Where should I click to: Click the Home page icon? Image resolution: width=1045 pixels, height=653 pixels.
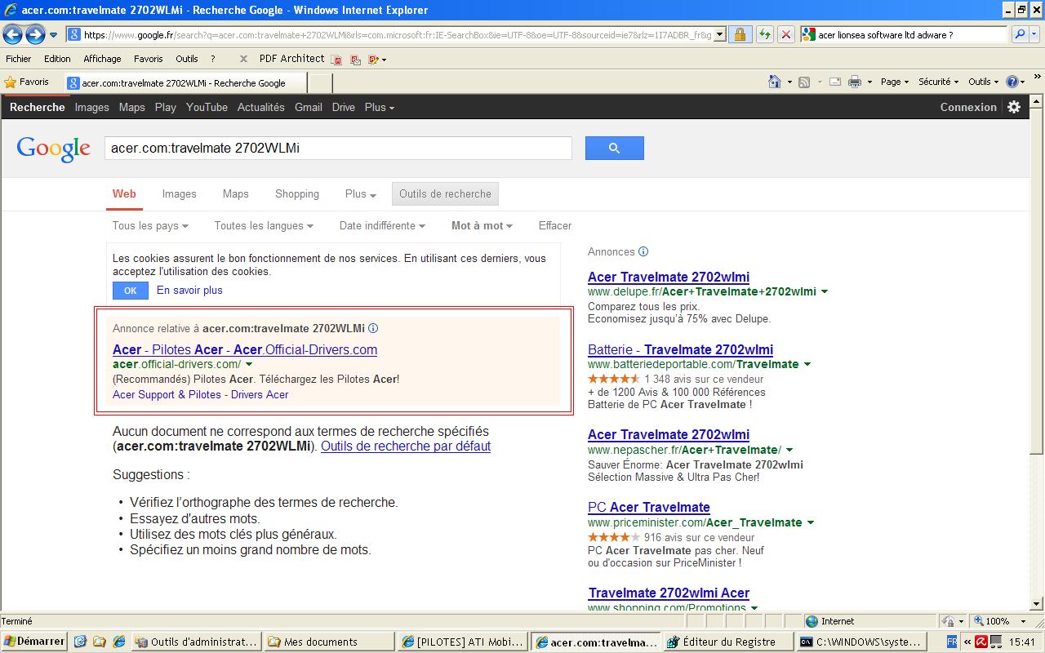point(775,82)
